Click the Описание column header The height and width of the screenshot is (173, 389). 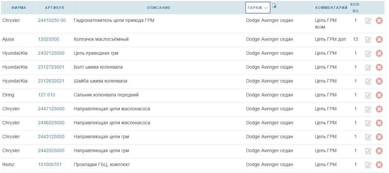158,8
